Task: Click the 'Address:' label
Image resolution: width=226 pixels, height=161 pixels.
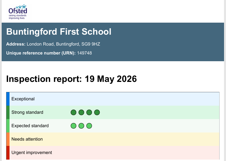Action: pos(16,44)
